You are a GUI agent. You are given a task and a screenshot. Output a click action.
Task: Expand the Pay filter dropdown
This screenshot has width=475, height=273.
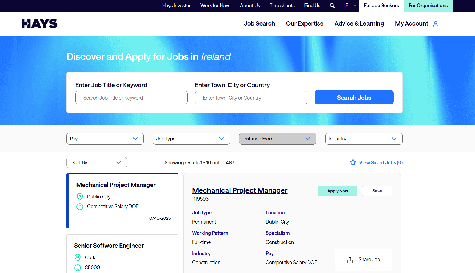tap(105, 139)
